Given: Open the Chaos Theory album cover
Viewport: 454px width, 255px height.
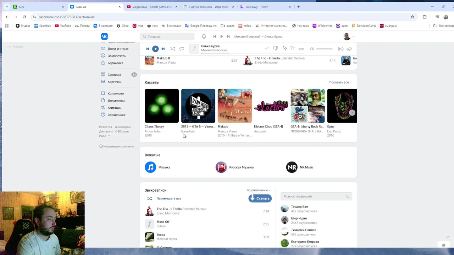Looking at the screenshot, I should tap(162, 106).
